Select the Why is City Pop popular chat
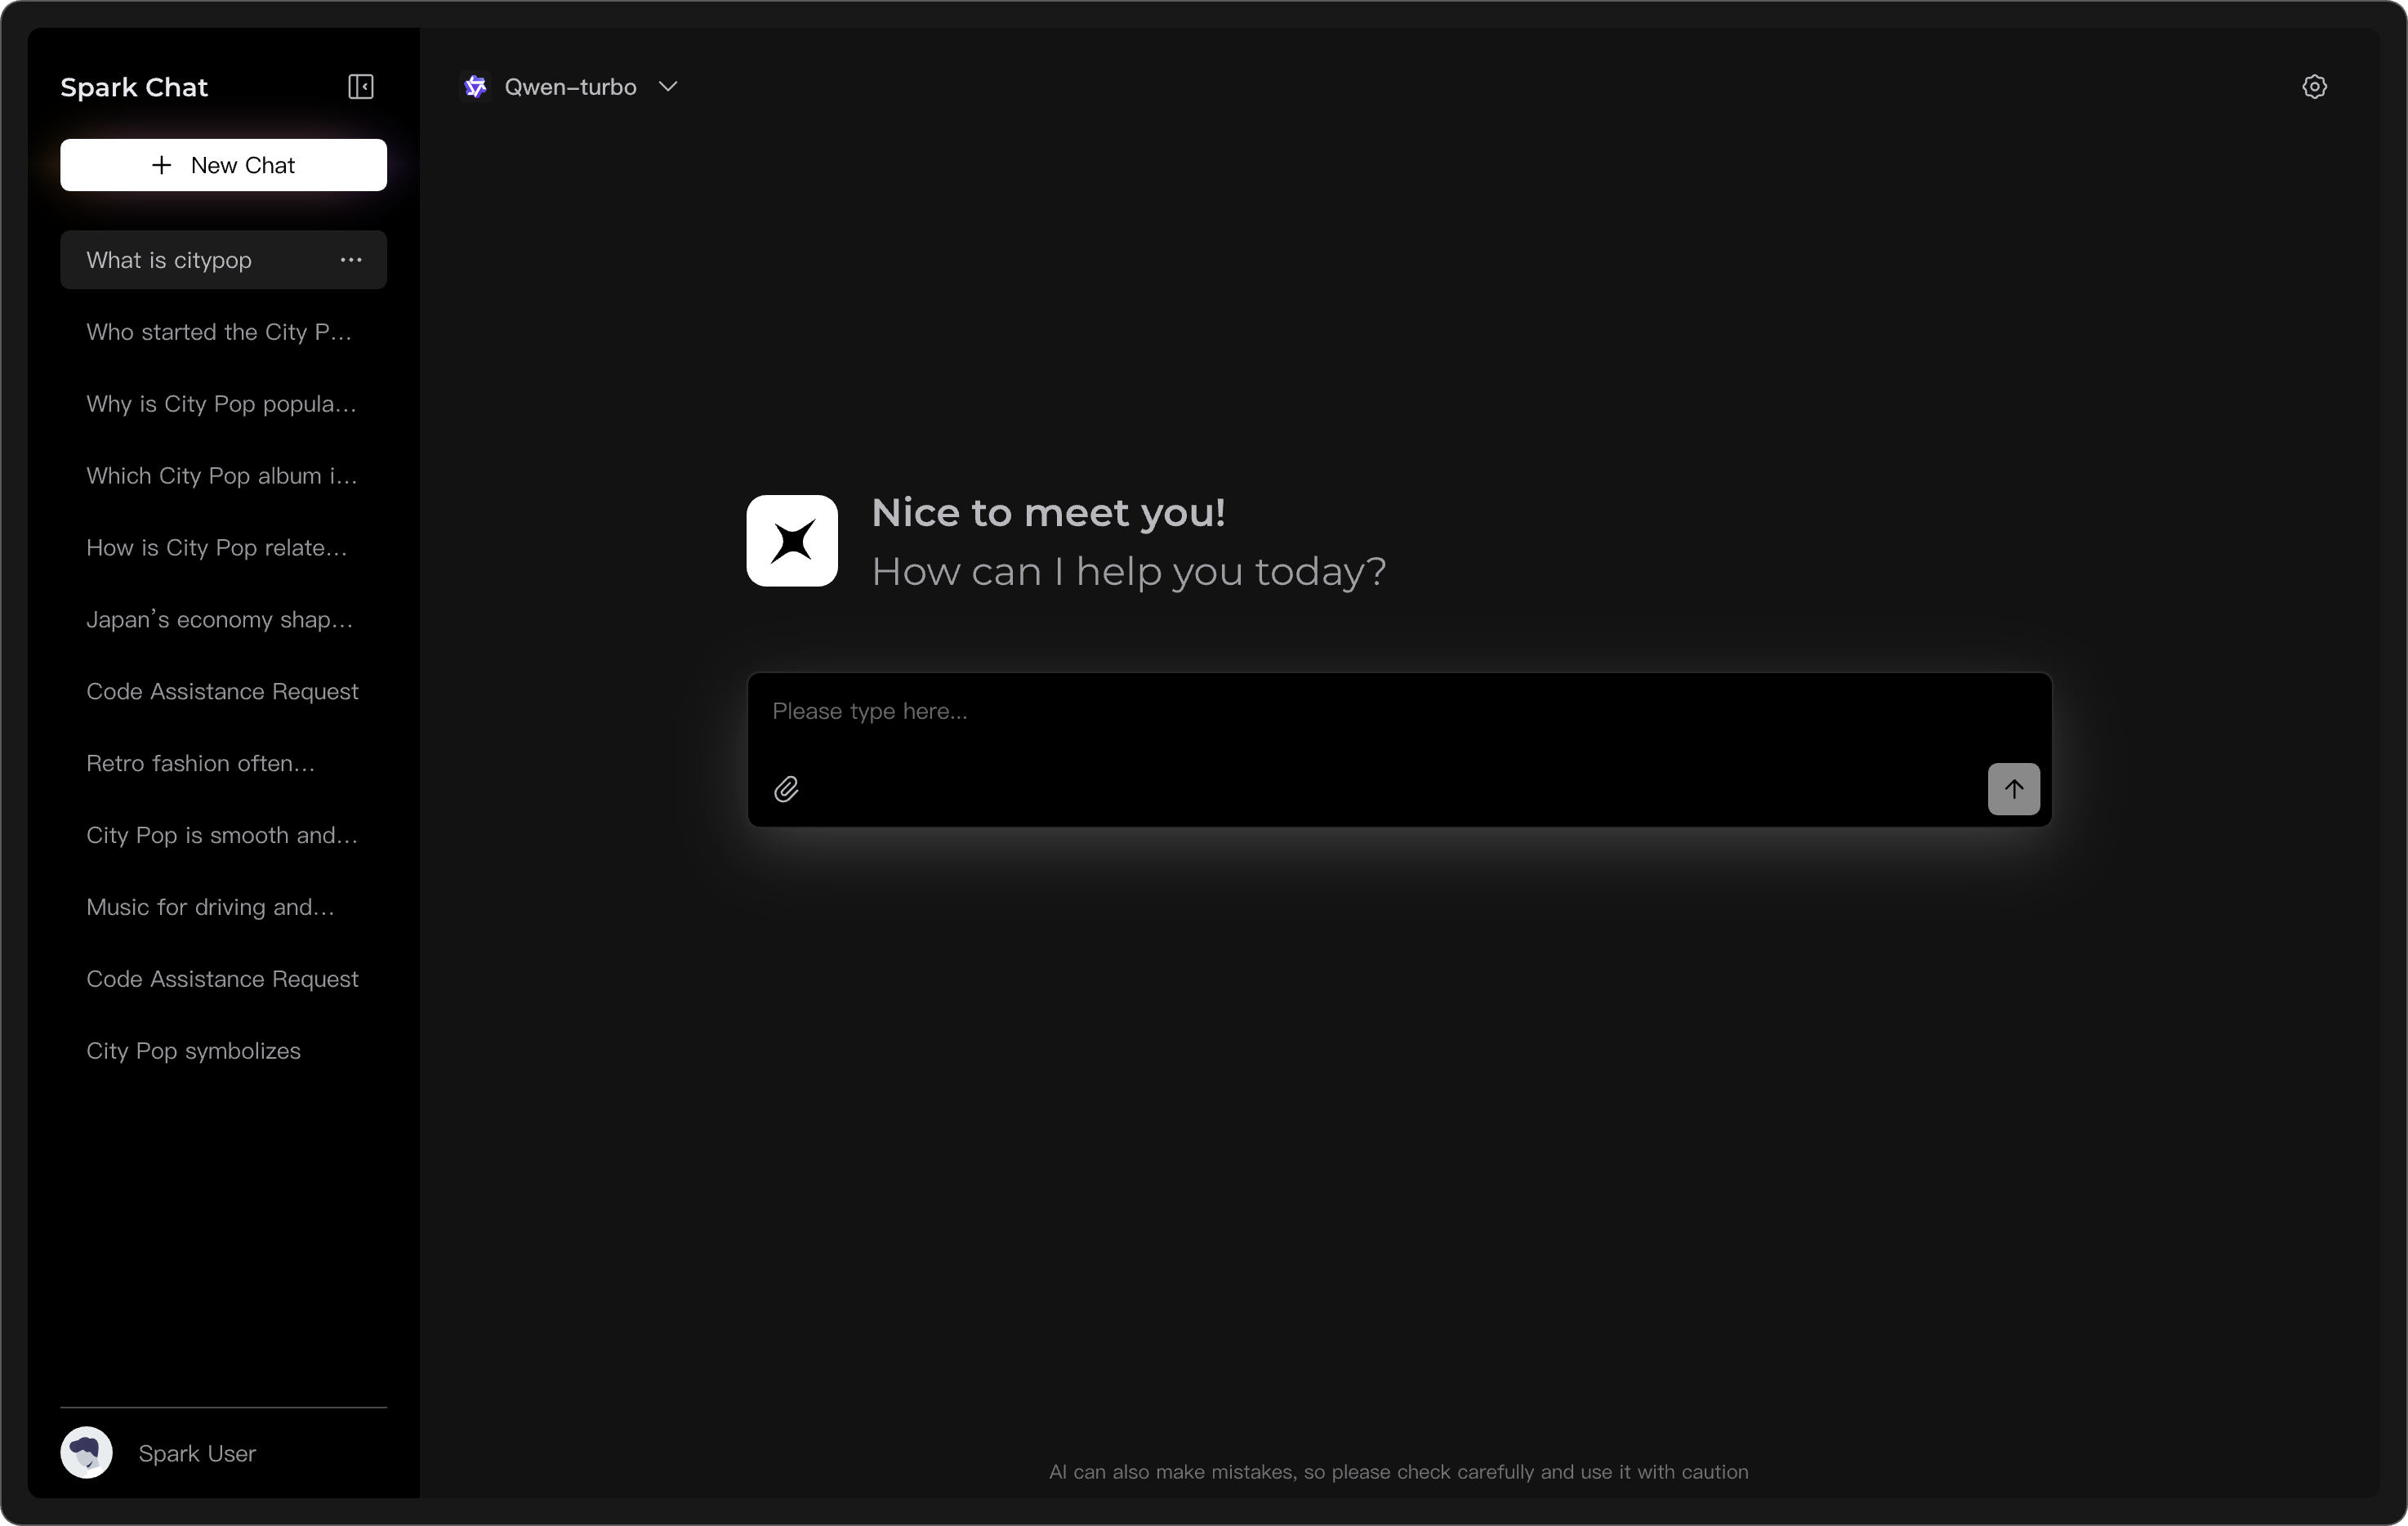This screenshot has height=1526, width=2408. click(x=221, y=404)
